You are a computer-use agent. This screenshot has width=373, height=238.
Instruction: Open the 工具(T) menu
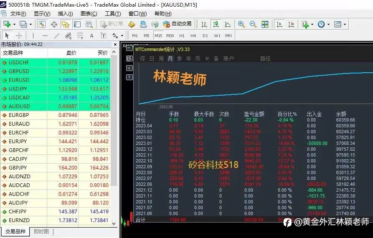113,14
